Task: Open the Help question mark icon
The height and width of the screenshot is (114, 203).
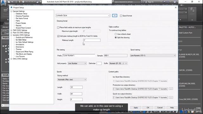Action: tap(175, 2)
